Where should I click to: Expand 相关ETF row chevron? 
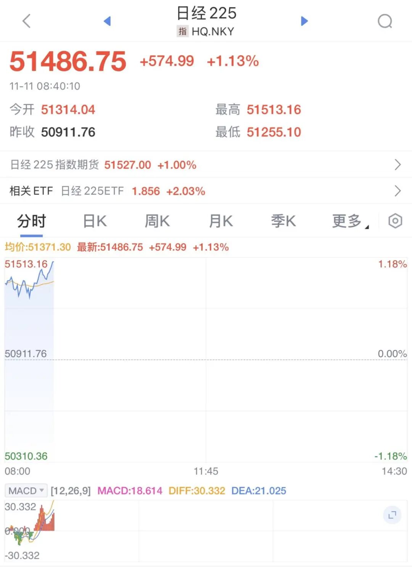[x=398, y=191]
